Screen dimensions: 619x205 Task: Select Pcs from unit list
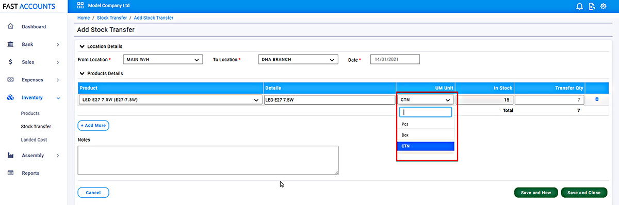[426, 124]
